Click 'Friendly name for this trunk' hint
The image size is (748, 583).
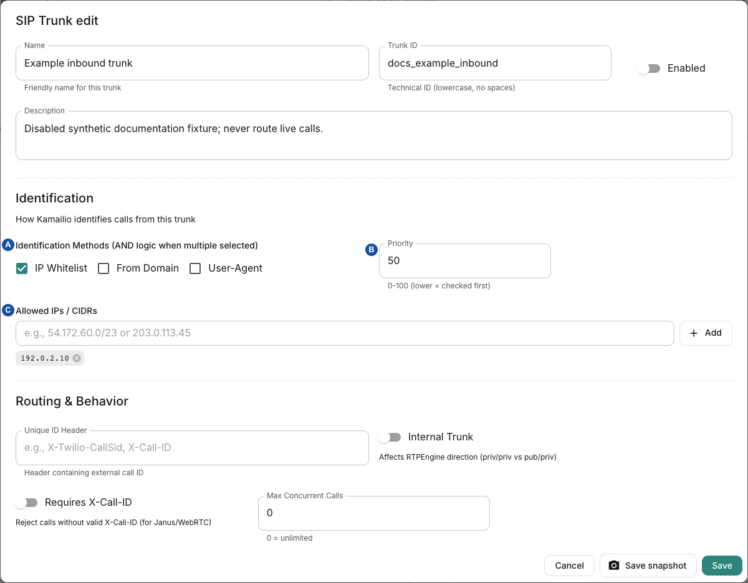click(73, 88)
